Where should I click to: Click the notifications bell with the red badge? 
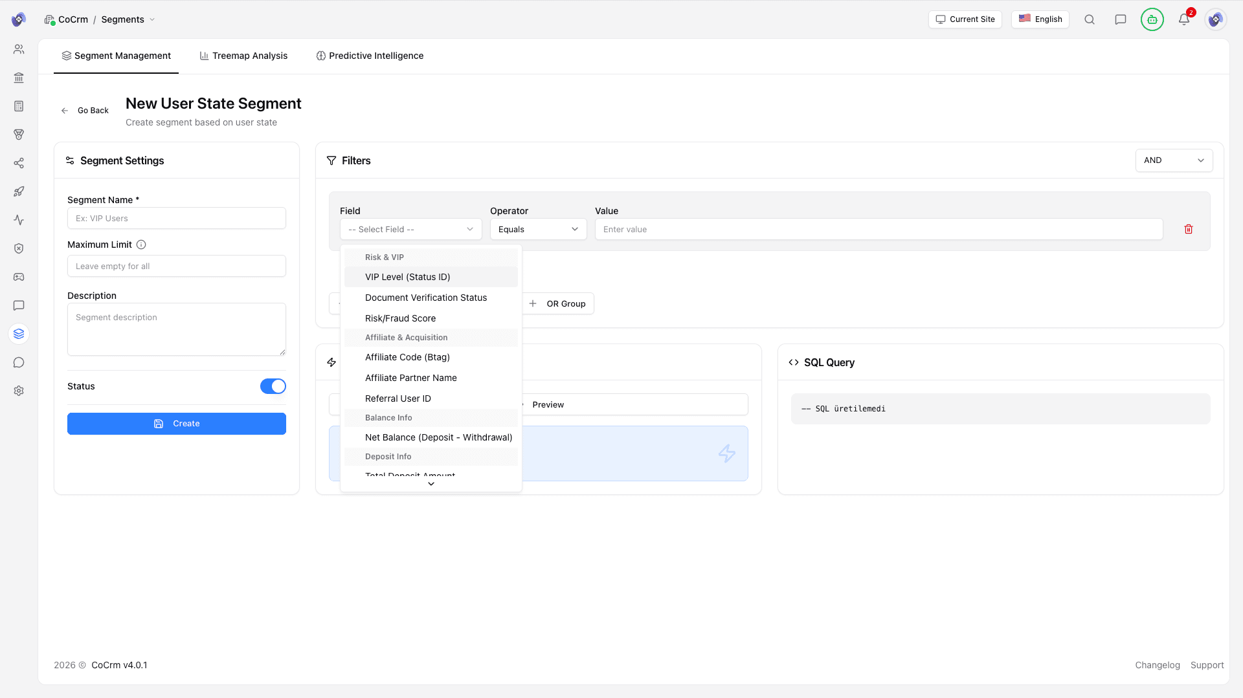(x=1183, y=19)
